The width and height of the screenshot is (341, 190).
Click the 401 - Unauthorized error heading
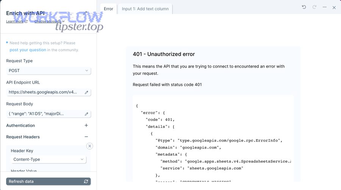164,54
